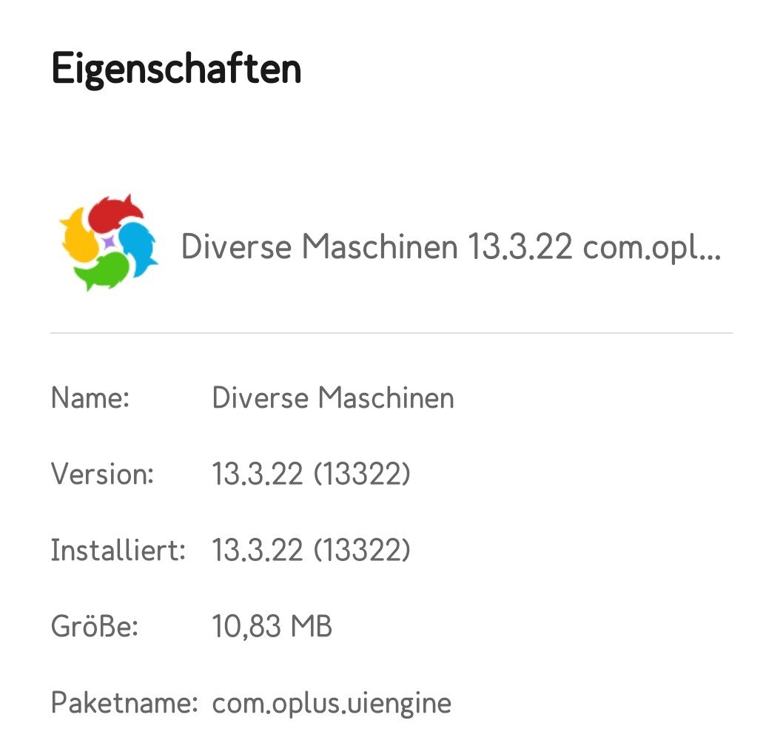Select the Eigenschaften heading
Image resolution: width=783 pixels, height=743 pixels.
[x=176, y=70]
